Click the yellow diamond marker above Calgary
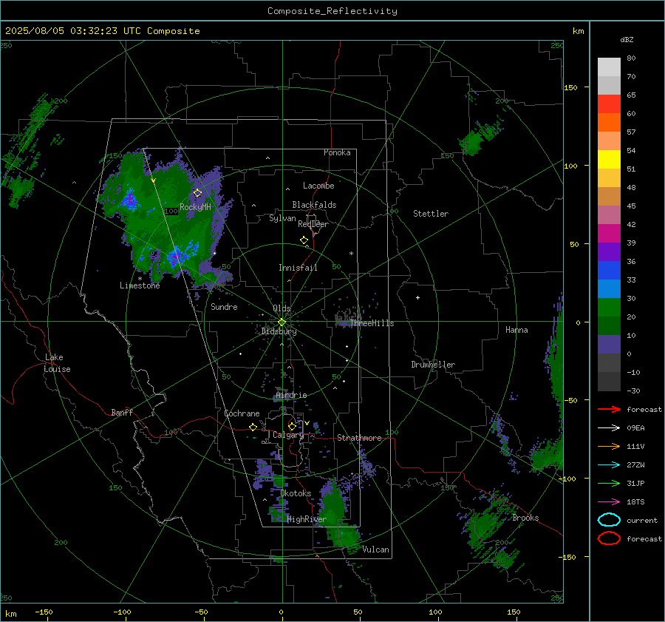The width and height of the screenshot is (665, 622). pos(292,426)
